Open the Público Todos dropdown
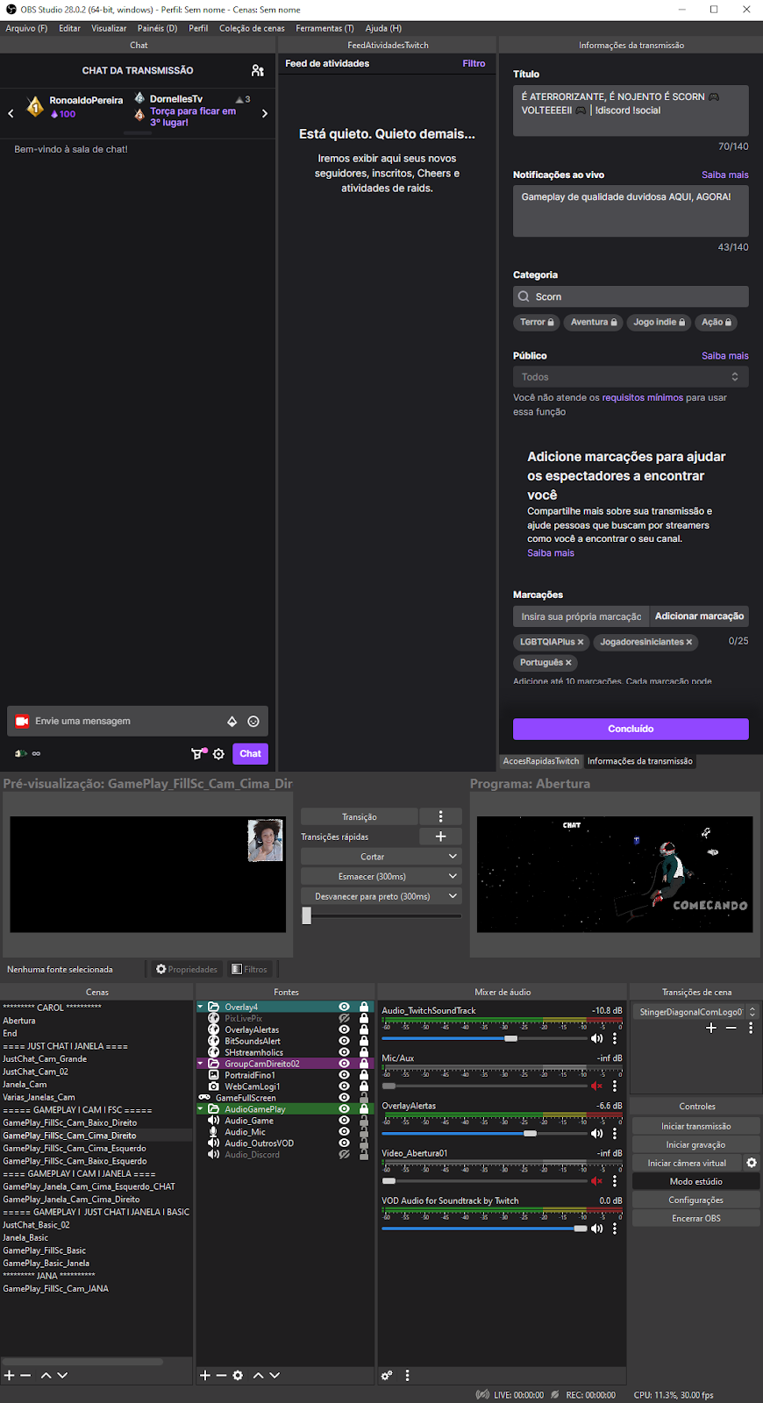The height and width of the screenshot is (1403, 763). click(x=631, y=377)
